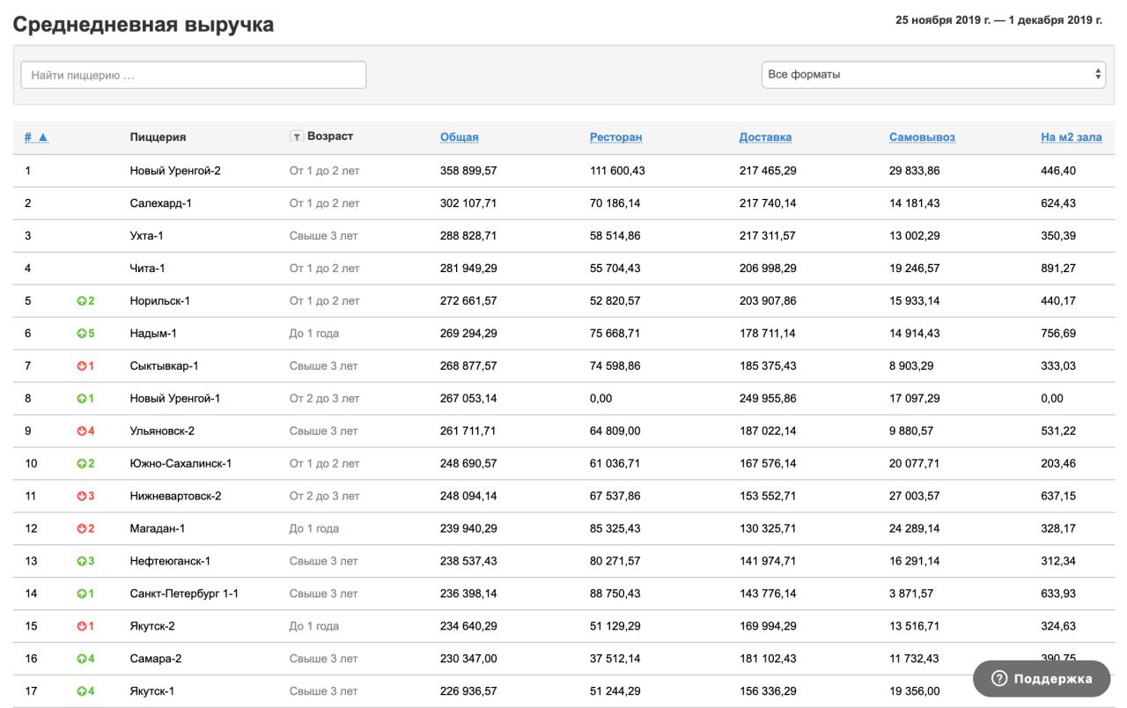Sort table by Общая column
The height and width of the screenshot is (708, 1127).
coord(460,137)
